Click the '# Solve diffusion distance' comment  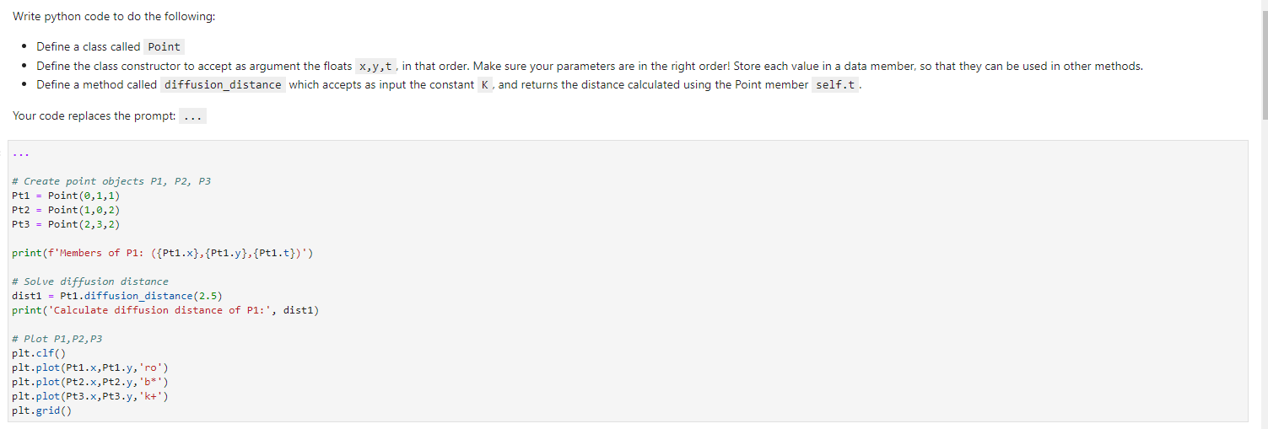pos(90,282)
